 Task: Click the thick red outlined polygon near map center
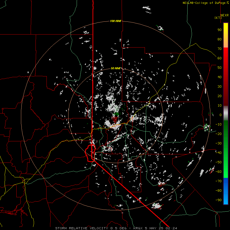[90, 153]
